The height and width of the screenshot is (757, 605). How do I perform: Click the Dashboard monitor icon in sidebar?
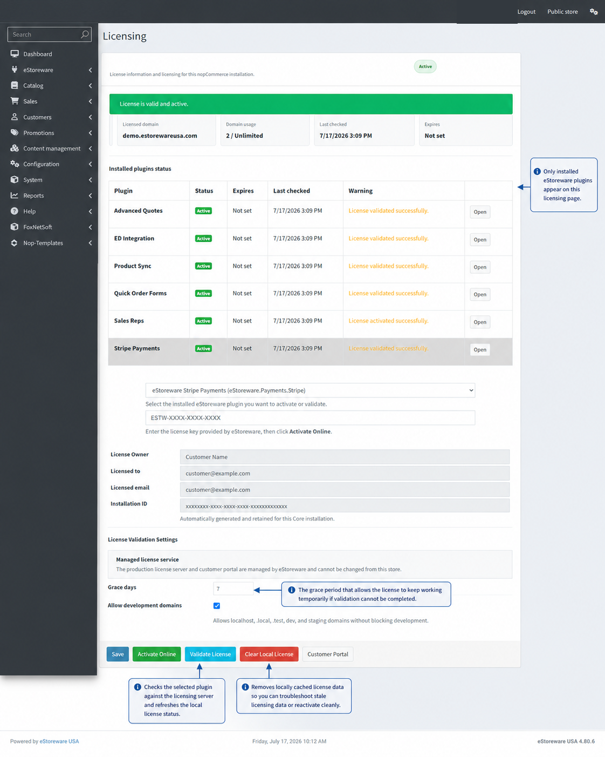pyautogui.click(x=15, y=54)
